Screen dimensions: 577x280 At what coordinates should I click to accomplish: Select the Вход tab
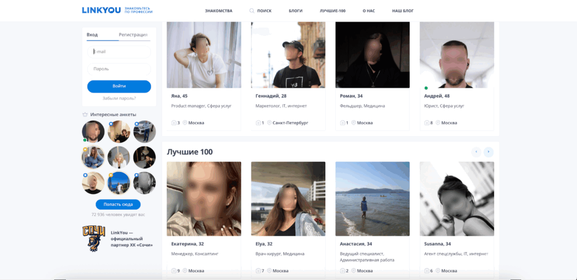pyautogui.click(x=92, y=35)
